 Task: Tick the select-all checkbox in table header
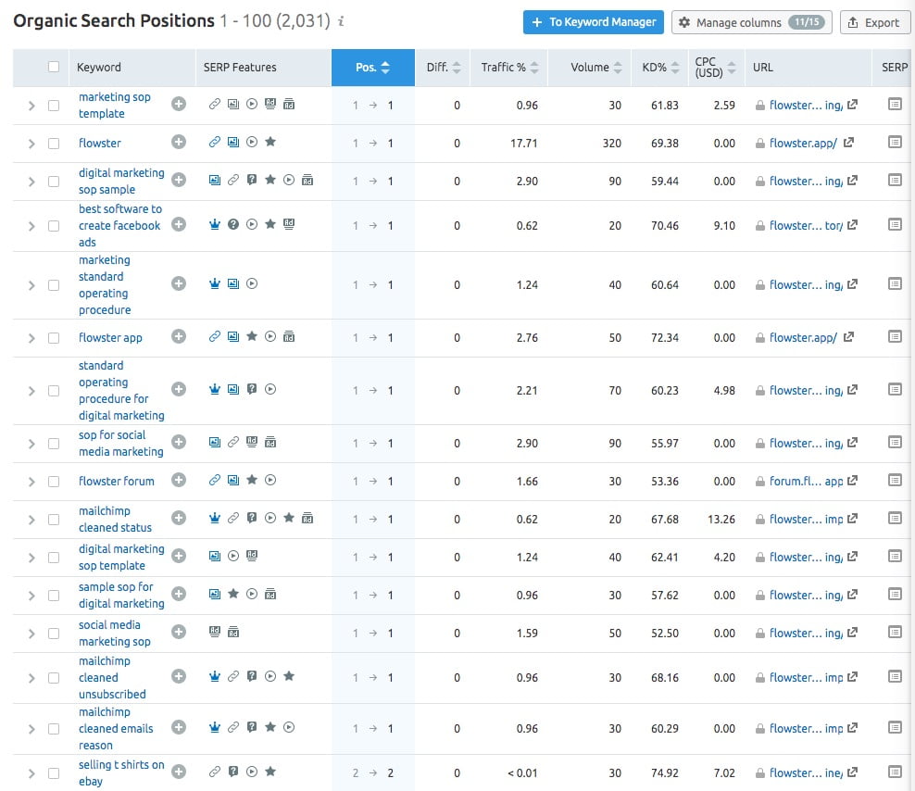click(x=54, y=67)
